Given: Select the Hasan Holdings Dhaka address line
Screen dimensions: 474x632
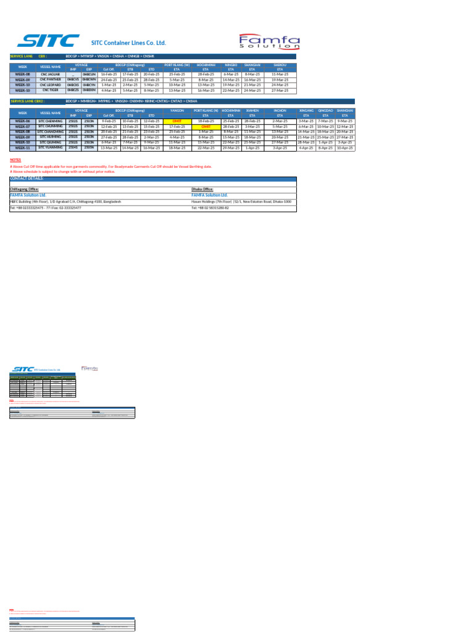Looking at the screenshot, I should coord(241,202).
